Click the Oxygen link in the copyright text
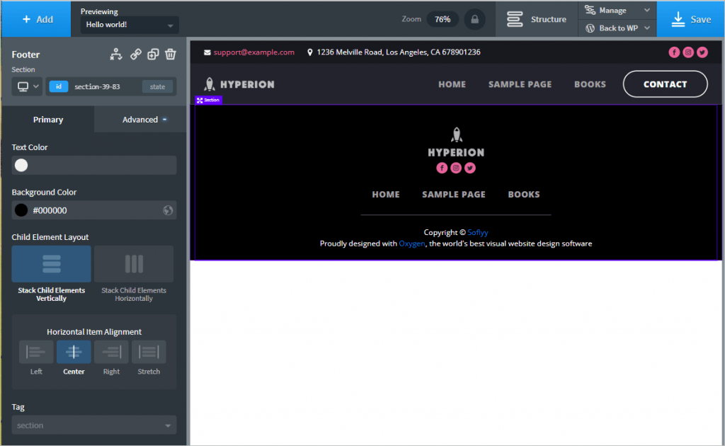The width and height of the screenshot is (725, 446). click(412, 243)
